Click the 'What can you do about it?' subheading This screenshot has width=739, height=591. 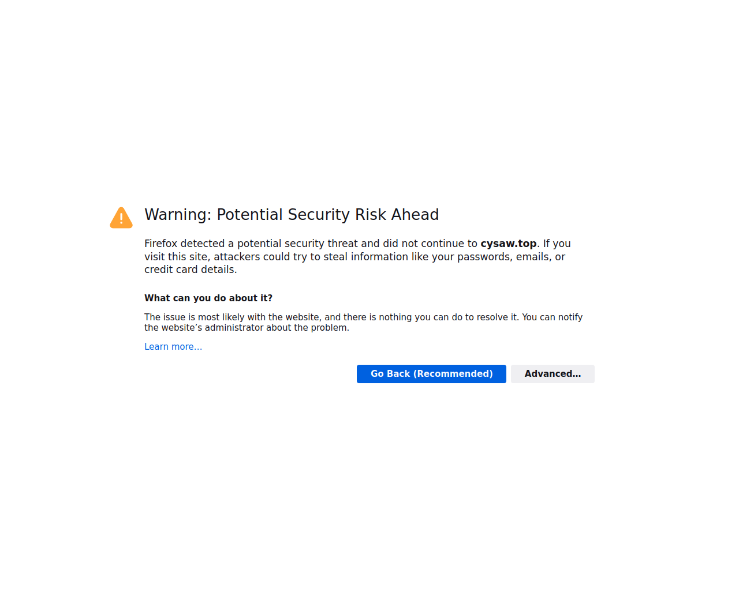pos(208,298)
